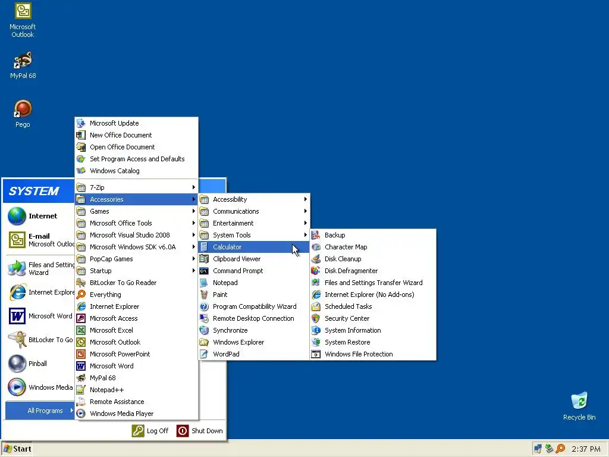The height and width of the screenshot is (457, 609).
Task: Launch Command Prompt
Action: point(253,271)
